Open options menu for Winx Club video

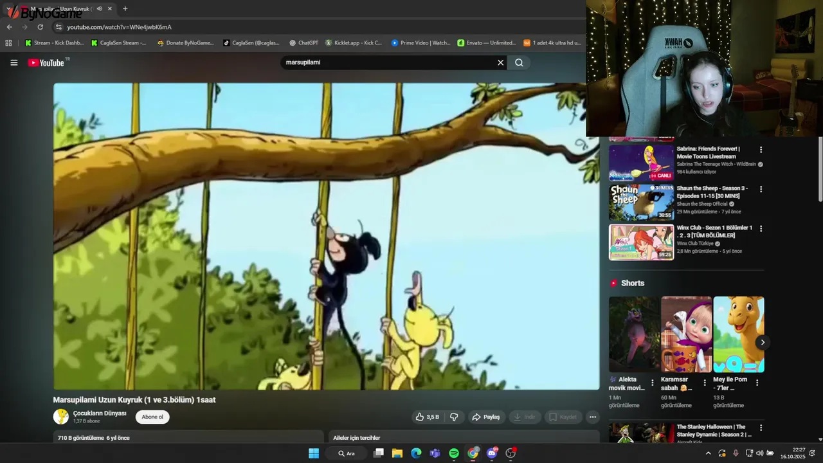point(761,228)
